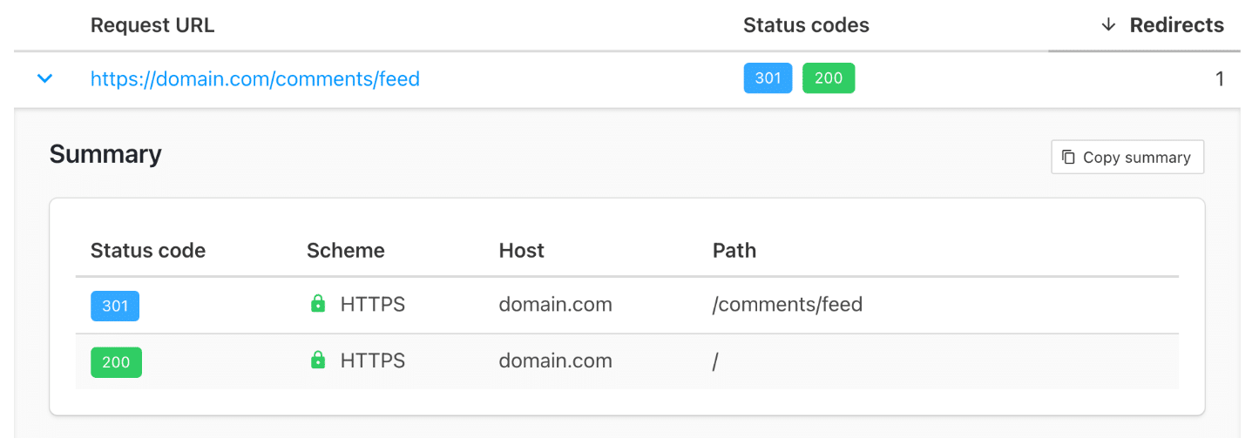Screen dimensions: 1252x438
Task: Click the Request URL column header
Action: click(x=152, y=25)
